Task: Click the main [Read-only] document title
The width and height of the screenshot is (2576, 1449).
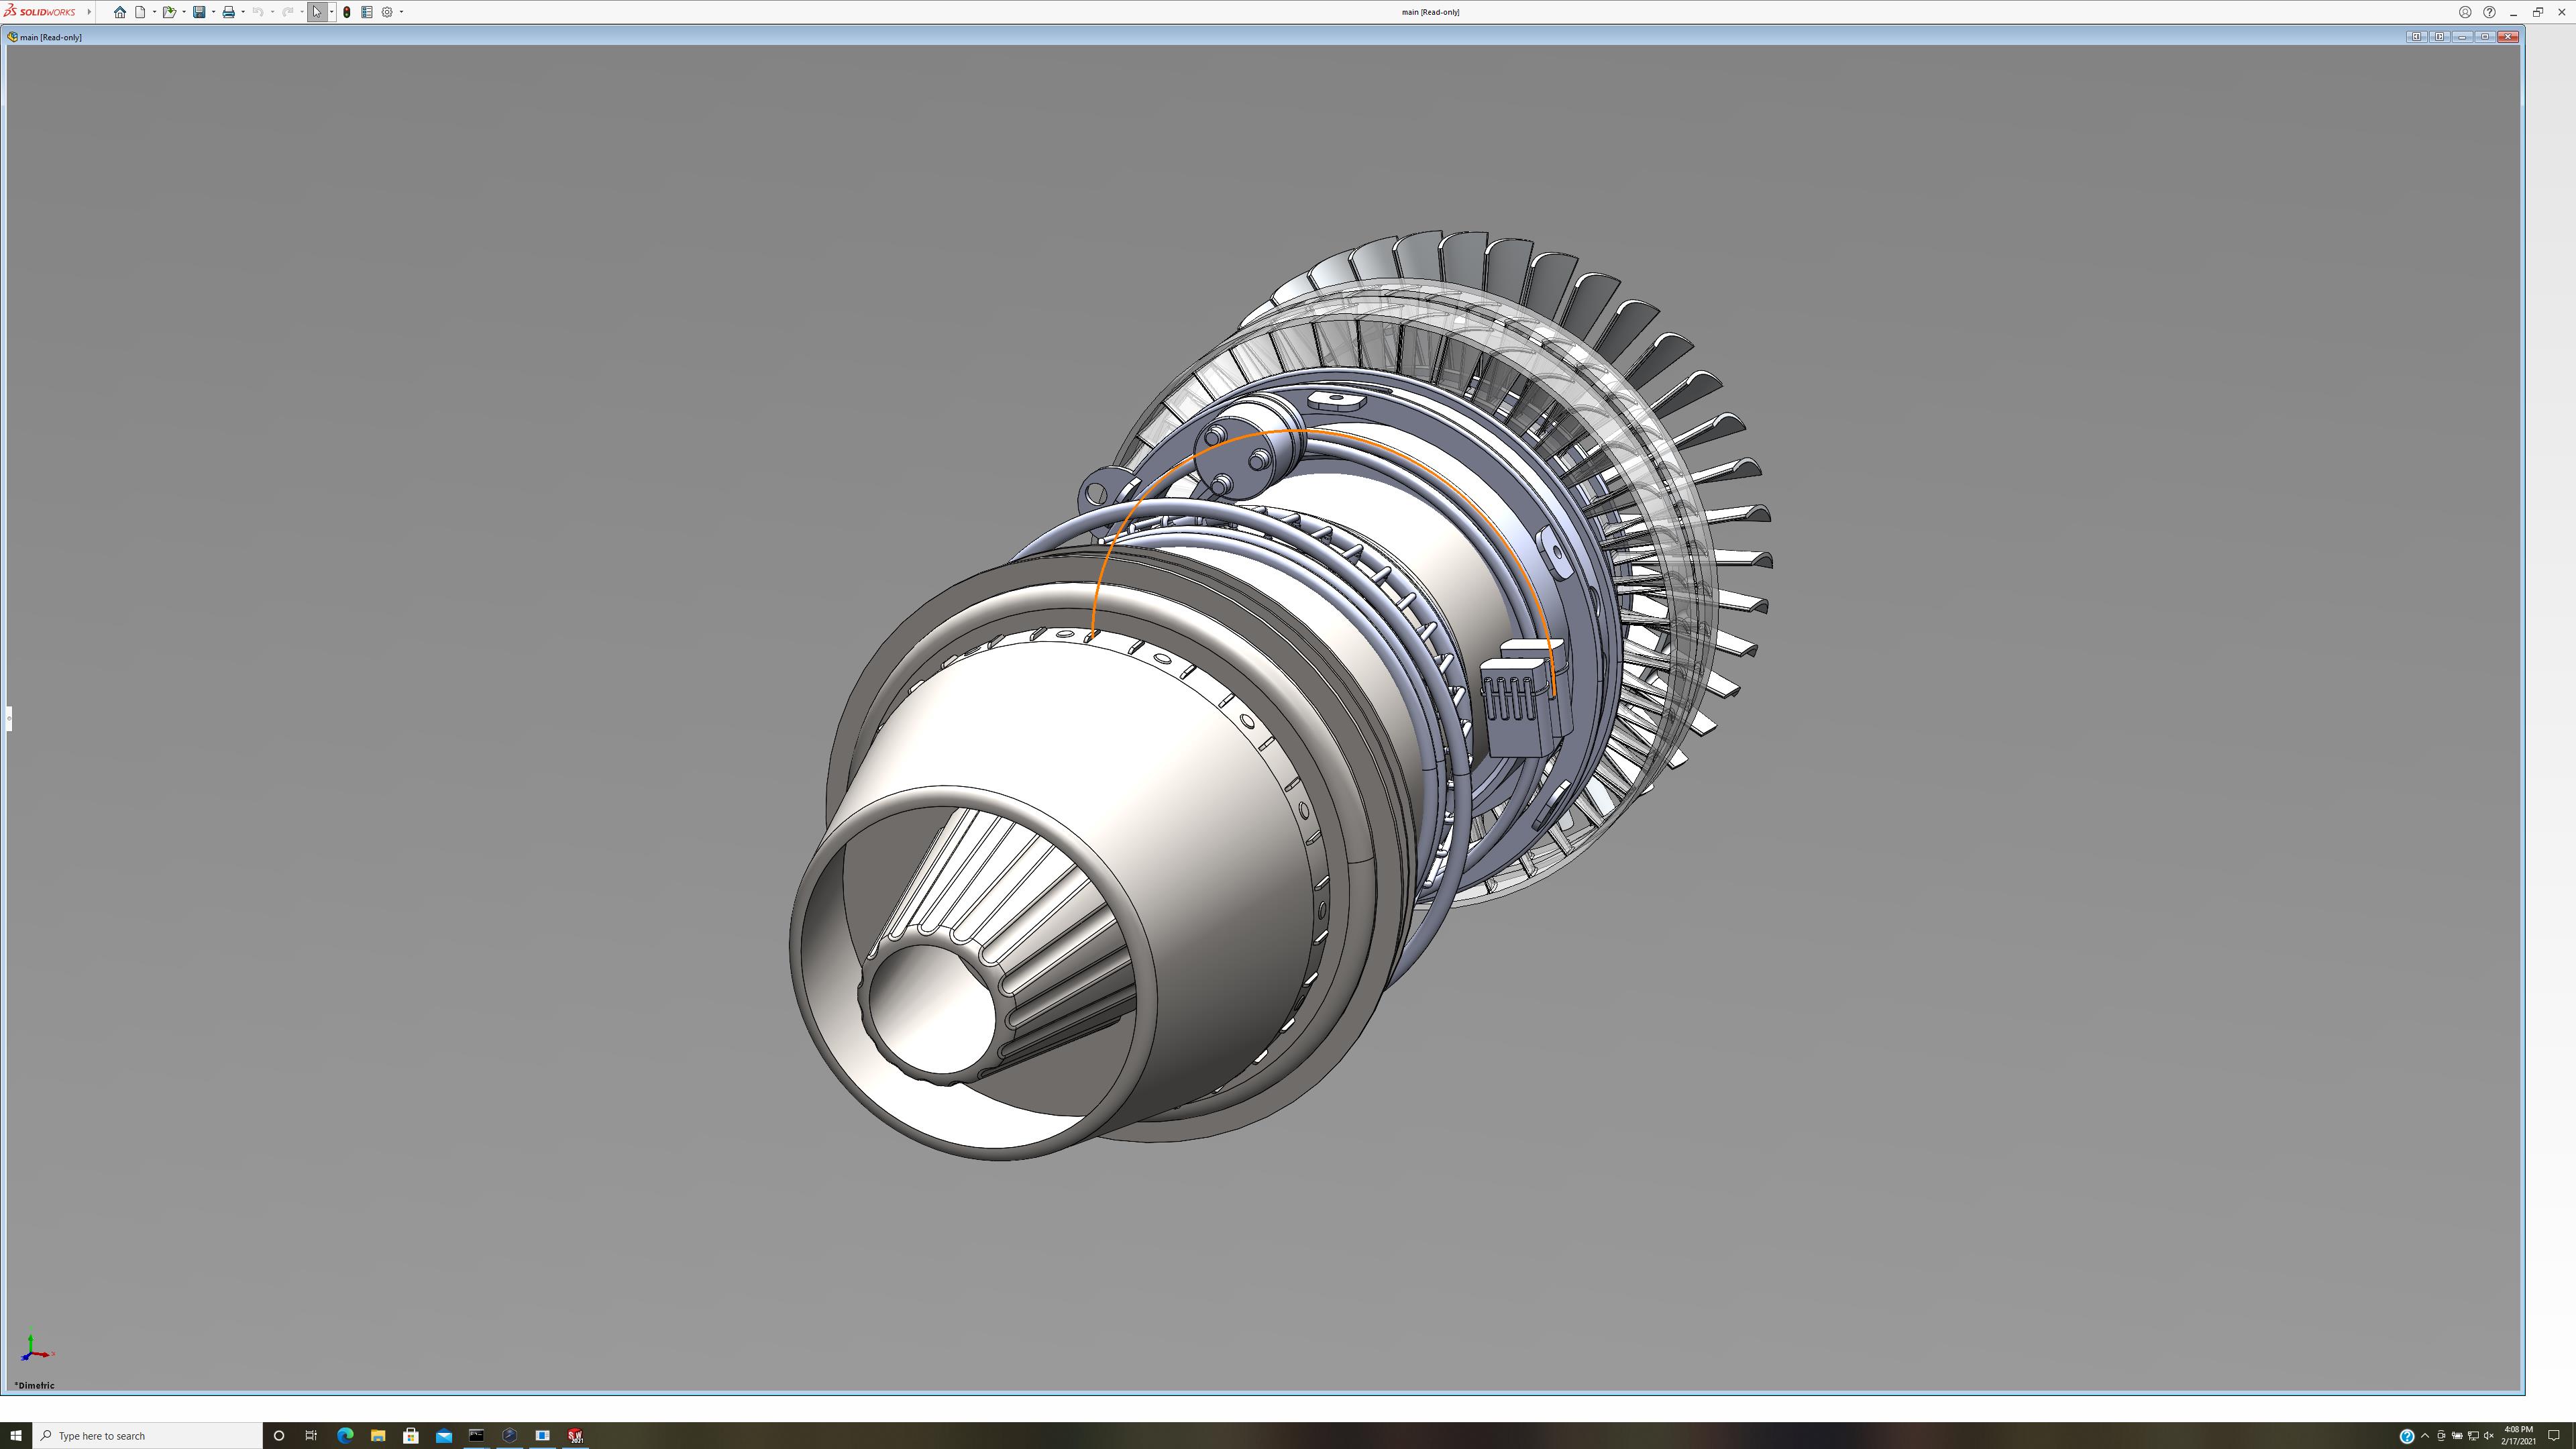Action: (50, 37)
